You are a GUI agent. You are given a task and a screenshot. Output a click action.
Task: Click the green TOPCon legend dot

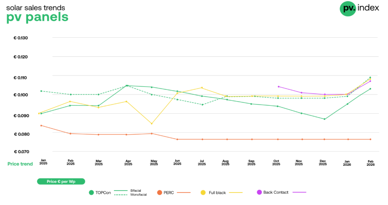click(91, 192)
